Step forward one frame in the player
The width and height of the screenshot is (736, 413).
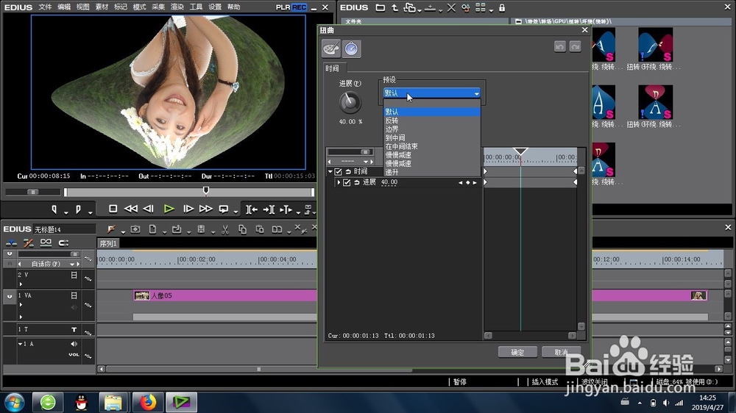click(188, 209)
